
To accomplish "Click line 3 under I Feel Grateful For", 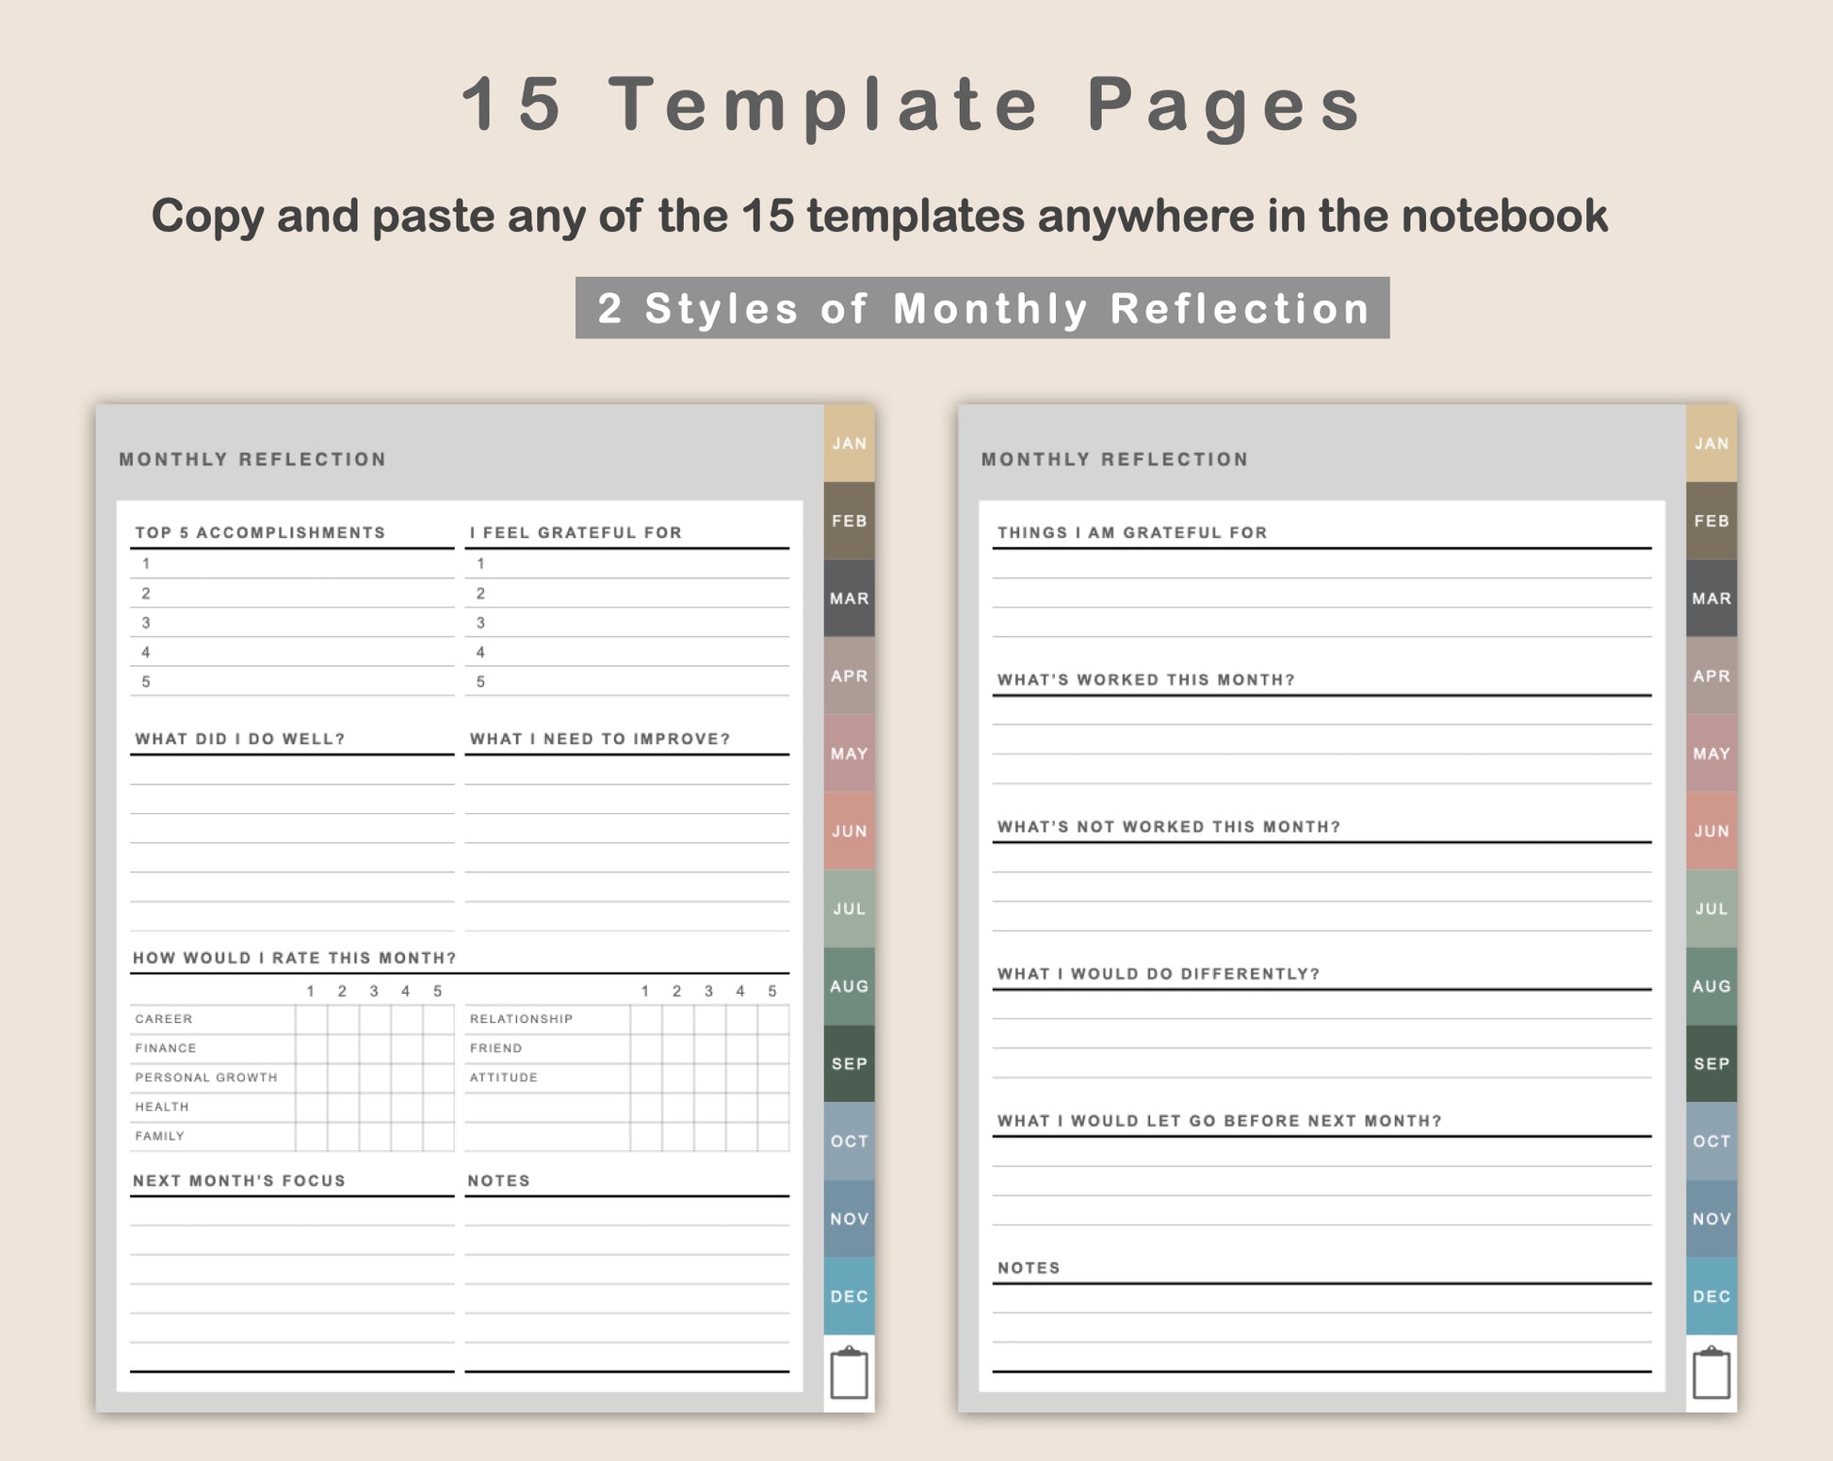I will pyautogui.click(x=626, y=623).
